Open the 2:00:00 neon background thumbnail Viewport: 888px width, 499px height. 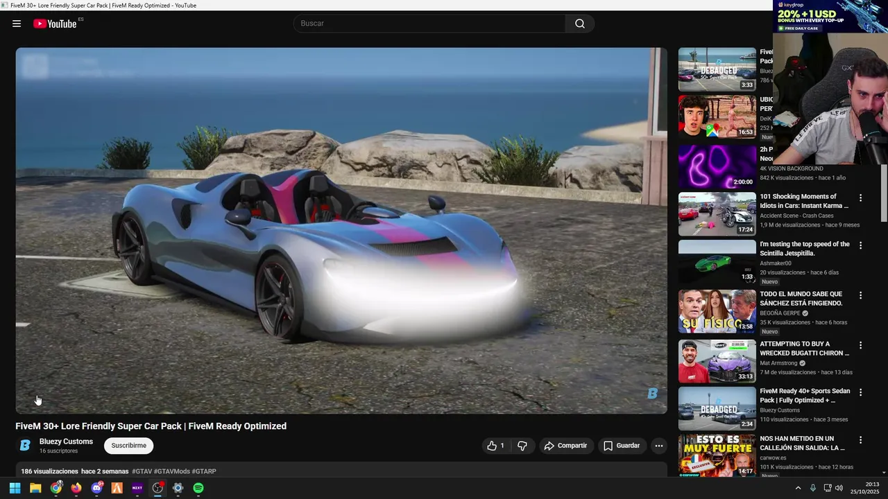pyautogui.click(x=717, y=166)
